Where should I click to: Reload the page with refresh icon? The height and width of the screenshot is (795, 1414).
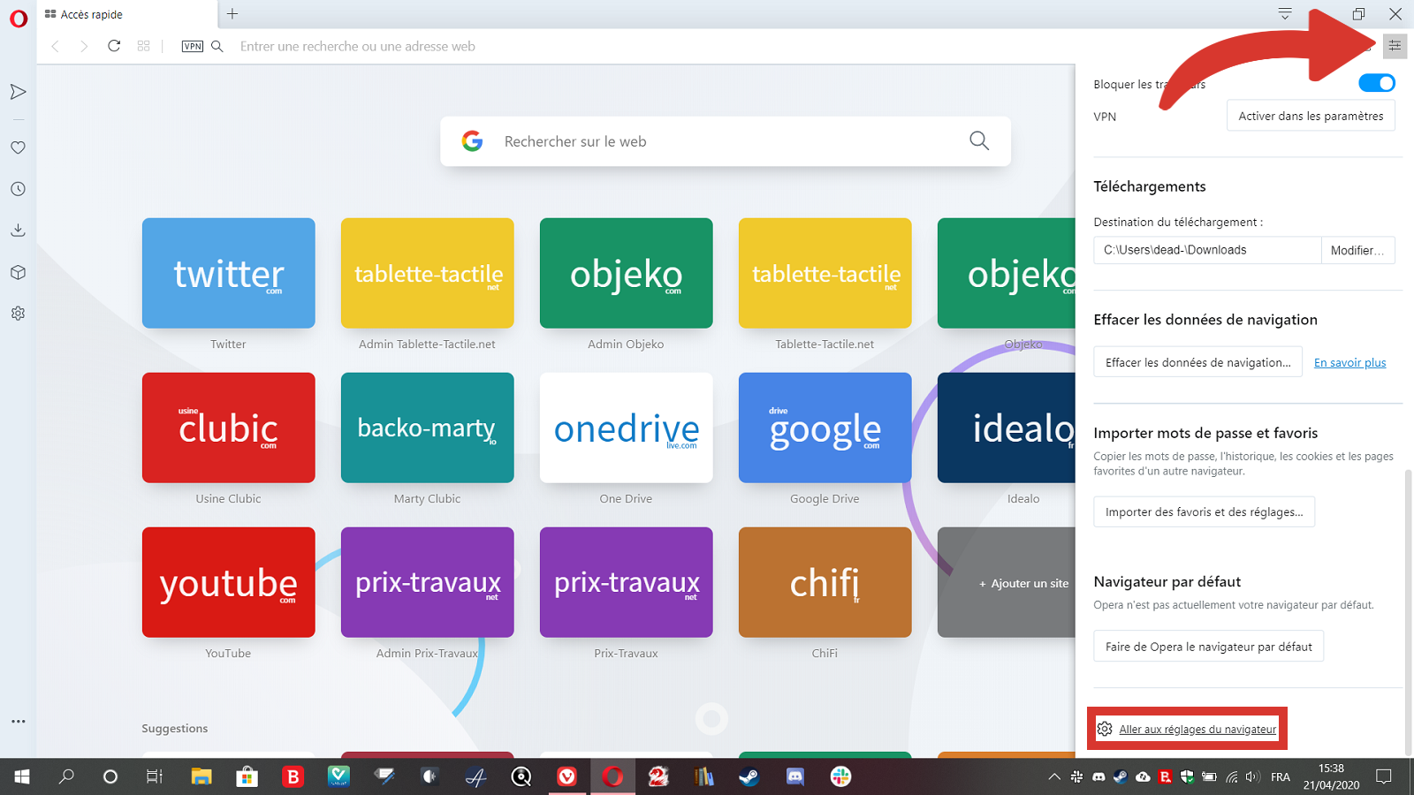(114, 46)
